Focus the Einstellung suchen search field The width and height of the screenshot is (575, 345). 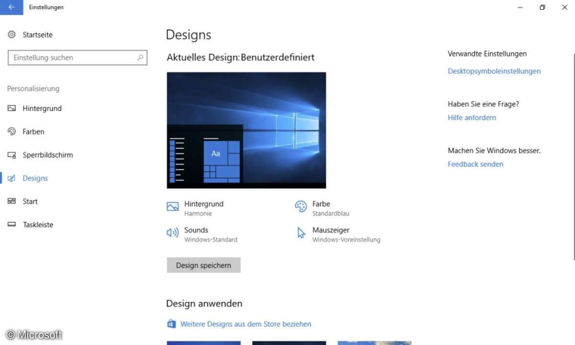(78, 57)
